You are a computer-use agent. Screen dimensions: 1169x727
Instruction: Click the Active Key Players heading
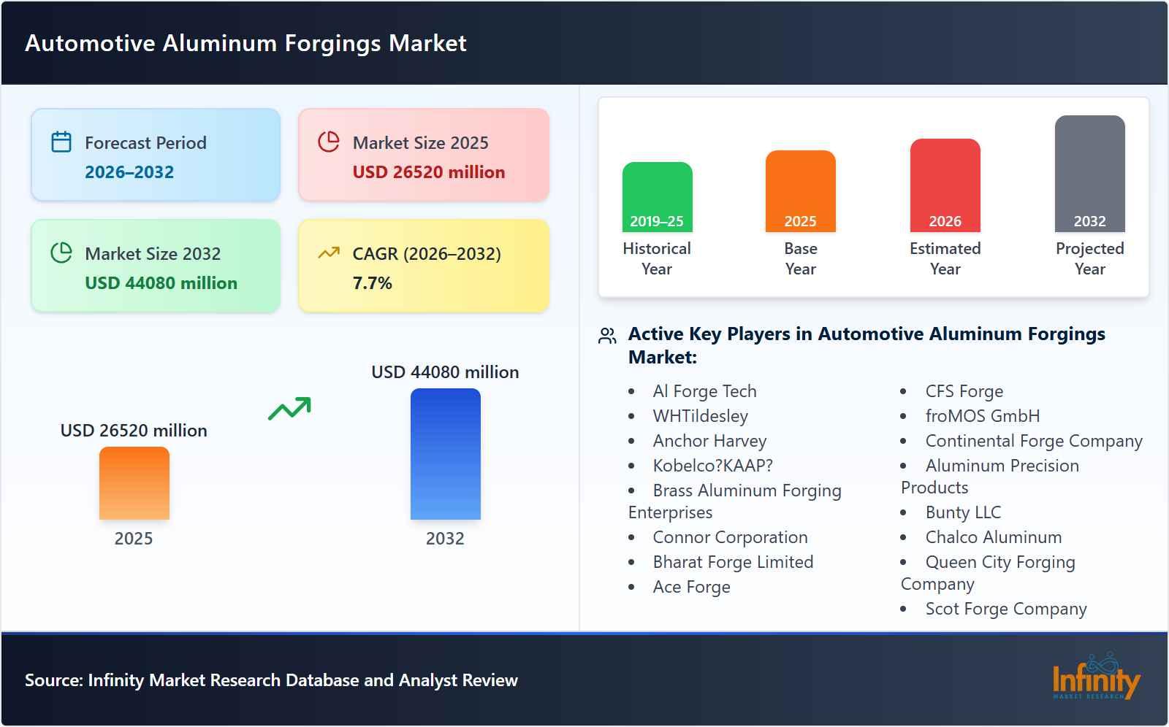click(867, 345)
